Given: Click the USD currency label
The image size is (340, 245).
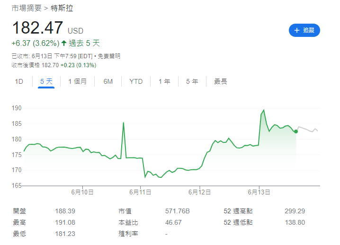Looking at the screenshot, I should click(75, 31).
